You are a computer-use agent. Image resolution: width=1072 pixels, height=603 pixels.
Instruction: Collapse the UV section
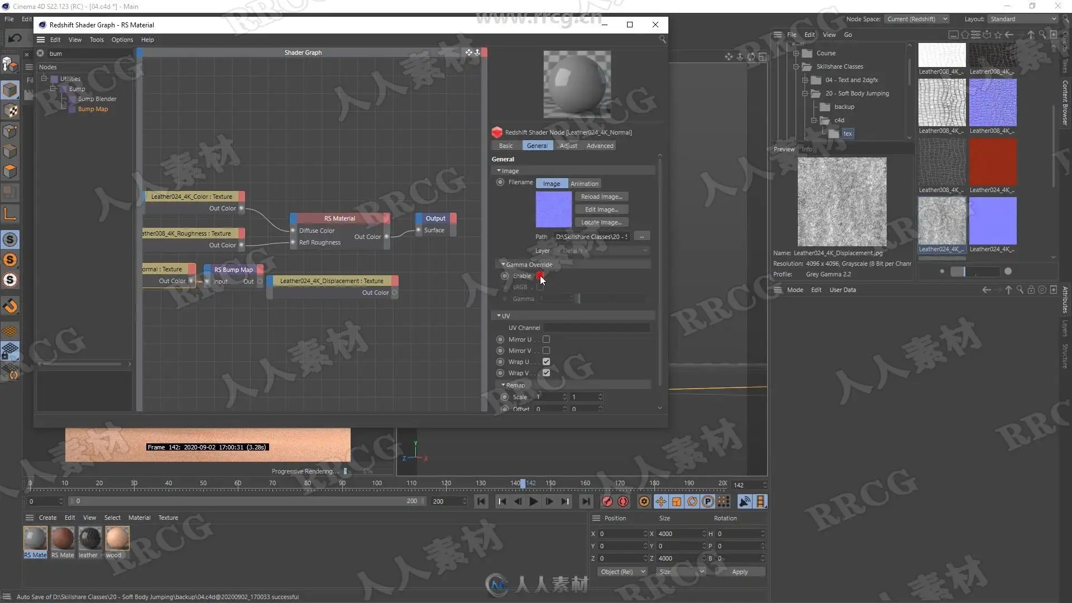click(499, 316)
